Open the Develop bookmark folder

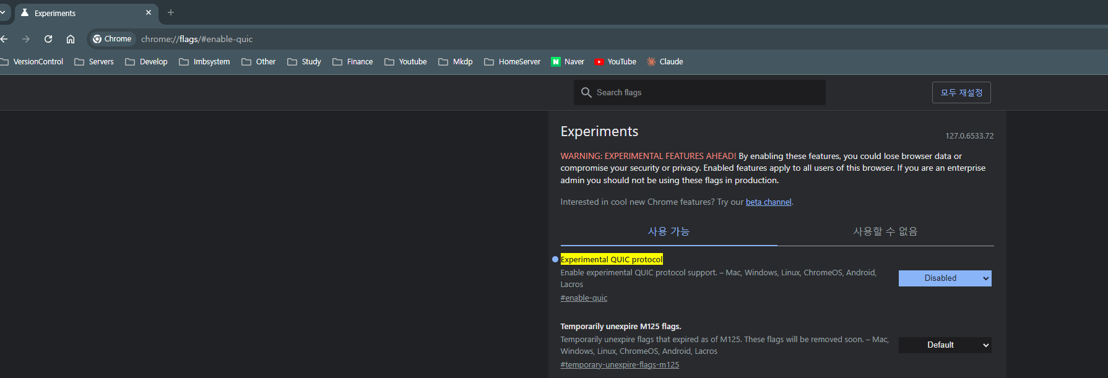pyautogui.click(x=147, y=62)
